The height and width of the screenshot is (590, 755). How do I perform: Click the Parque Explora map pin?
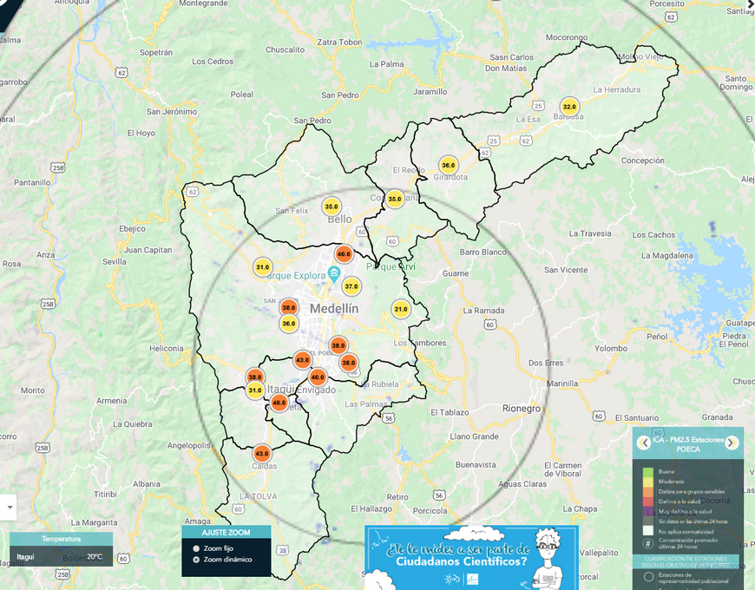tap(334, 275)
